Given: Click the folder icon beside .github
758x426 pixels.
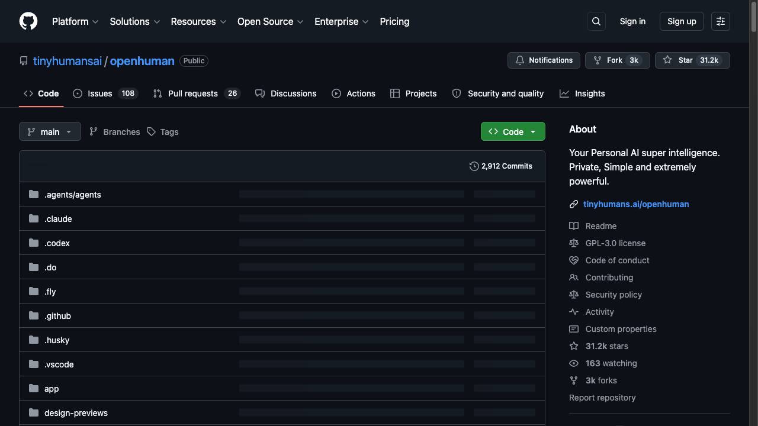Looking at the screenshot, I should (34, 315).
